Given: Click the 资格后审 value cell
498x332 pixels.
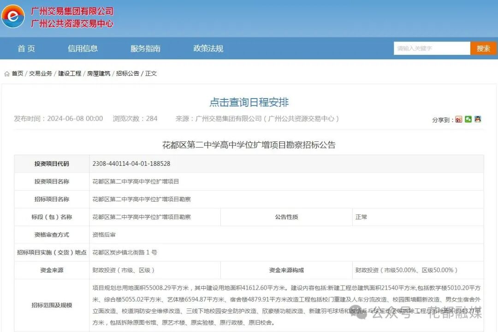Looking at the screenshot, I should point(286,235).
